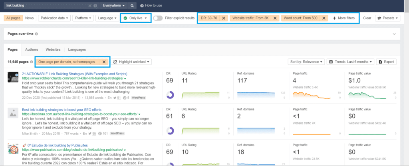Click the How to use question icon
Viewport: 409px width, 166px height.
(x=142, y=6)
